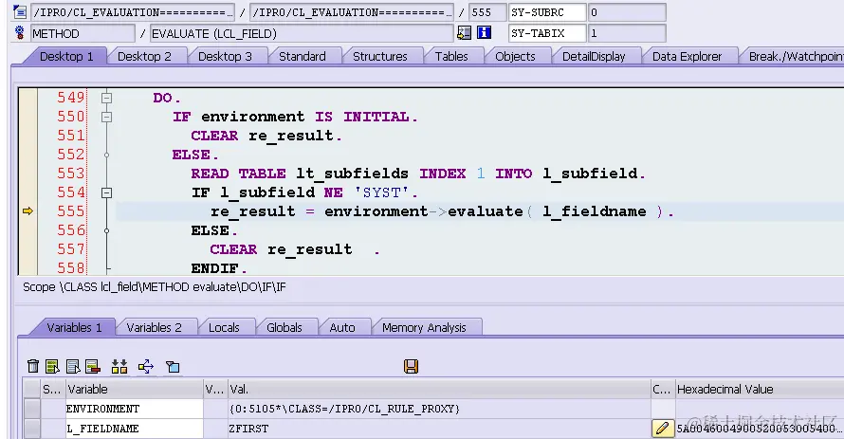844x439 pixels.
Task: Click the trash can delete variable icon
Action: tap(33, 366)
